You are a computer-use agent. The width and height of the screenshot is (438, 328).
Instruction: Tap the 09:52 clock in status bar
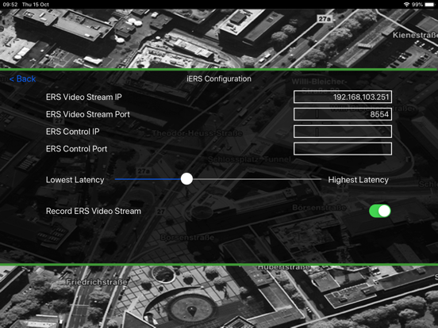[10, 5]
